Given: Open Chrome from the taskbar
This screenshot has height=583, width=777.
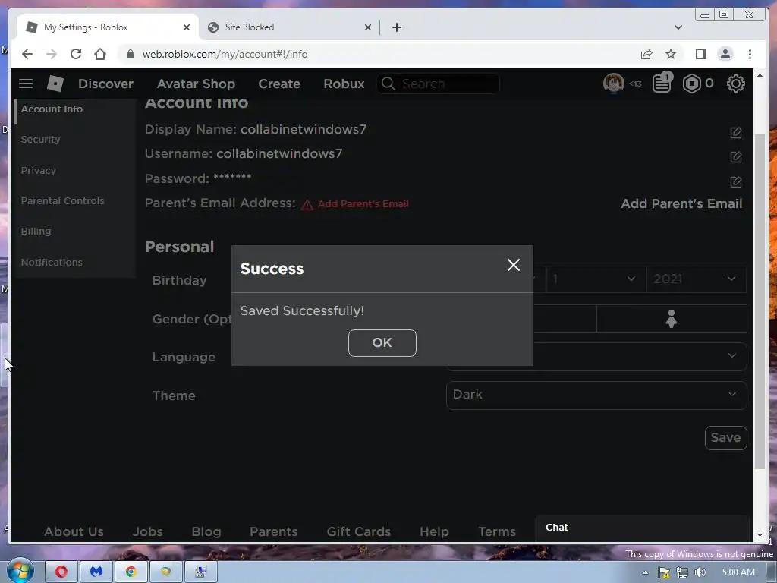Looking at the screenshot, I should click(131, 572).
